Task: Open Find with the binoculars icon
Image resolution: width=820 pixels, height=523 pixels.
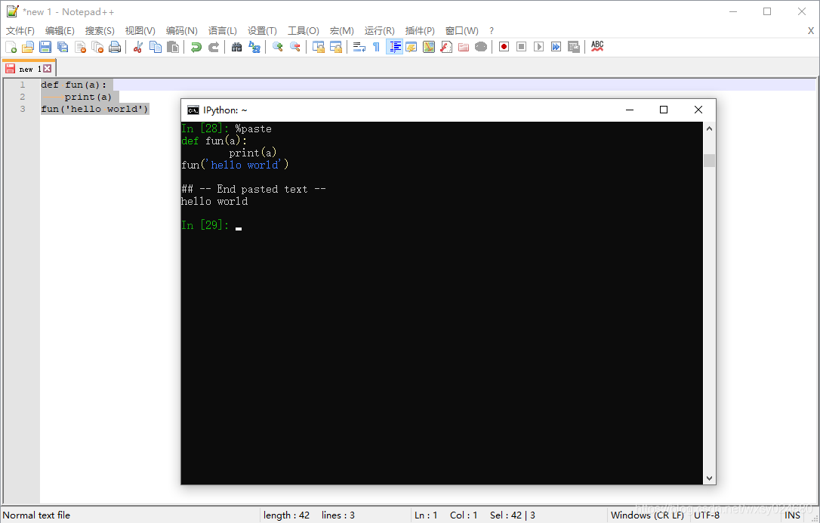Action: tap(236, 47)
